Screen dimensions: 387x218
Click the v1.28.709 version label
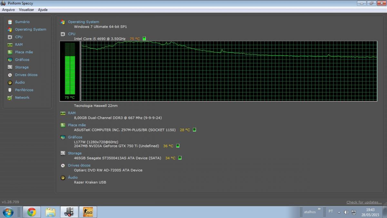pyautogui.click(x=10, y=202)
